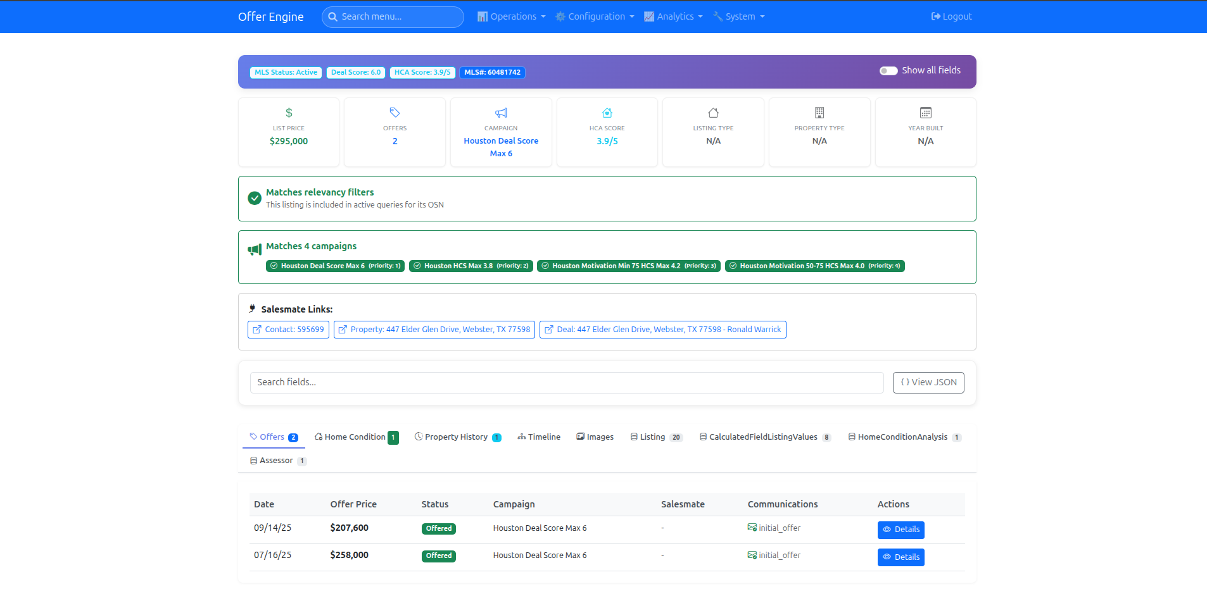Click the megaphone icon on the Campaign card
Viewport: 1207px width, 608px height.
(x=501, y=112)
